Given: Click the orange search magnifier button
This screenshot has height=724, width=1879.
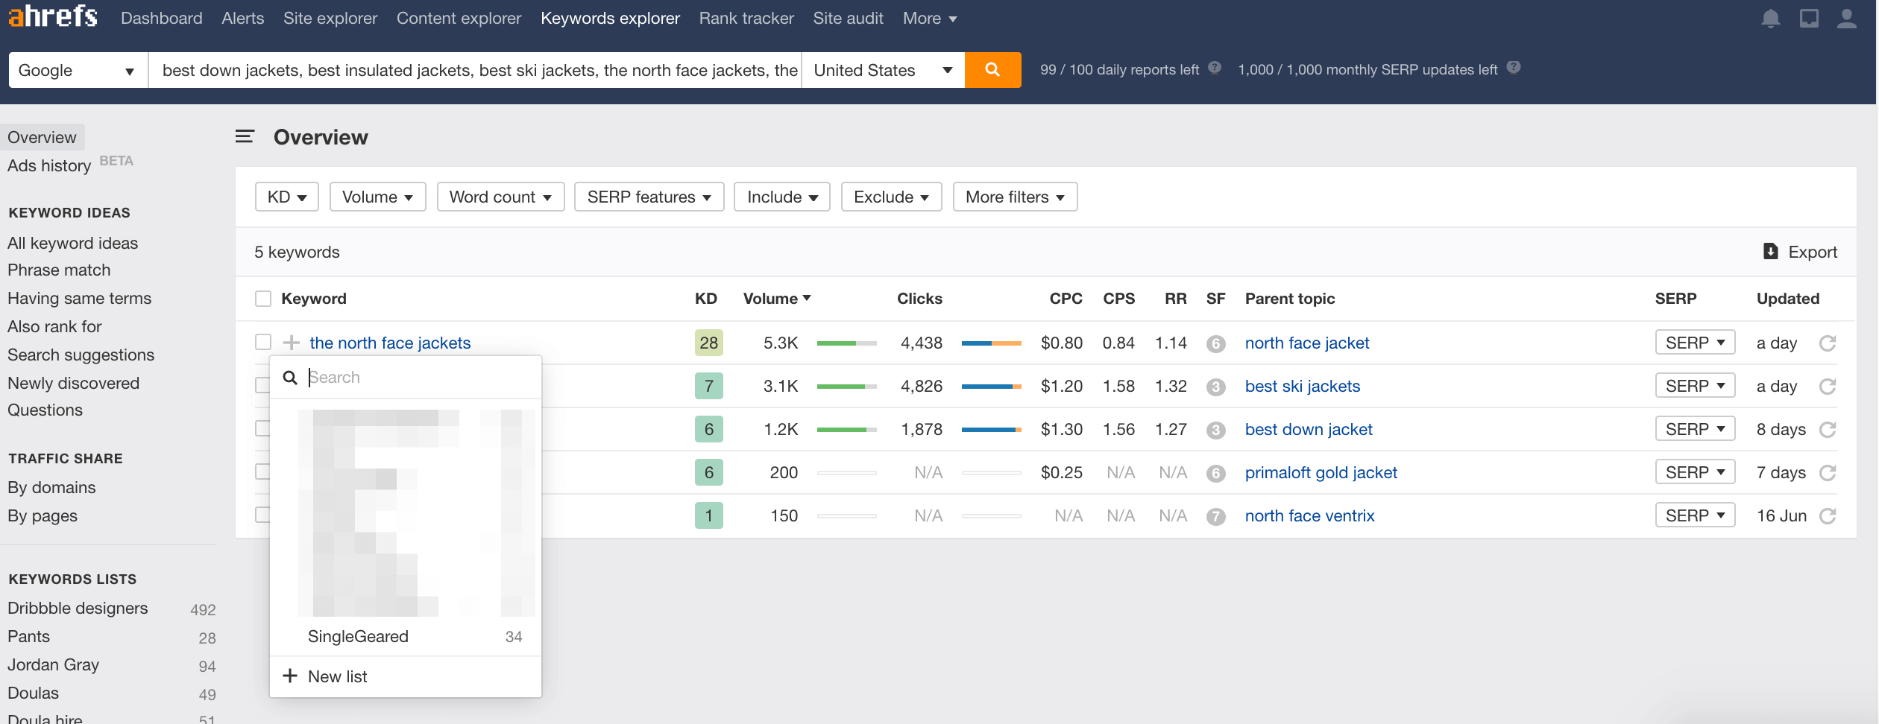Looking at the screenshot, I should pyautogui.click(x=992, y=70).
